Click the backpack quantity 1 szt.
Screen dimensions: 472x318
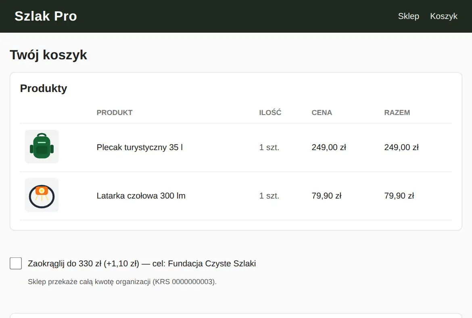[269, 147]
